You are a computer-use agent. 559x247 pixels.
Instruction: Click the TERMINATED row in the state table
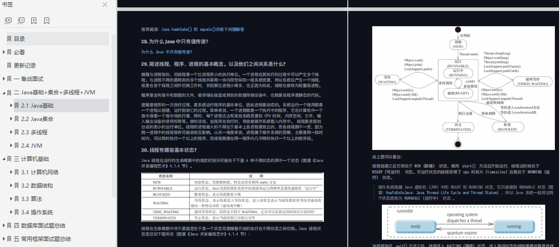pyautogui.click(x=232, y=218)
